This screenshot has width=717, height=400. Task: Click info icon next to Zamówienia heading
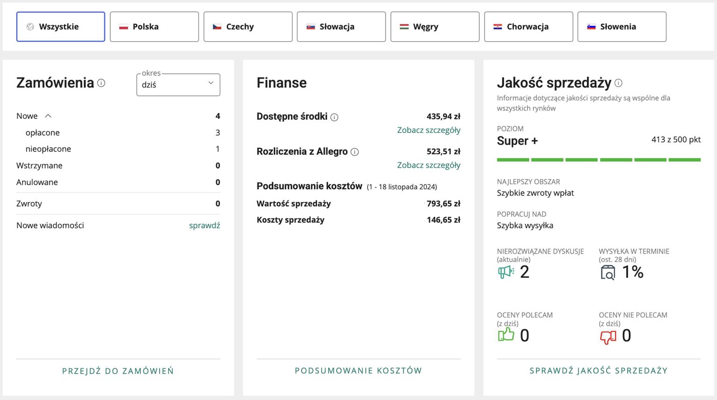click(x=101, y=83)
